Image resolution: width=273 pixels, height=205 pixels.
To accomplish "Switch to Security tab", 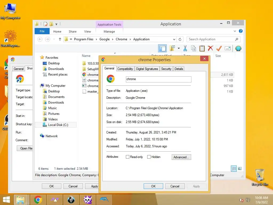I will [166, 69].
